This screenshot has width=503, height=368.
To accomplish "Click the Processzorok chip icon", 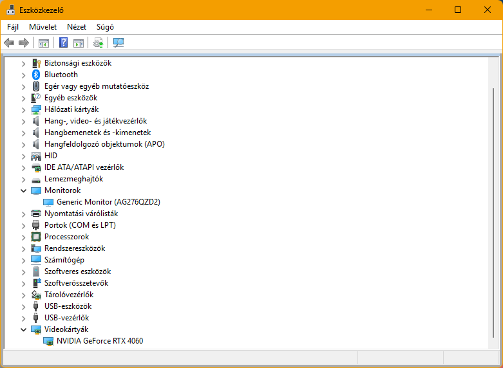I will click(x=36, y=237).
